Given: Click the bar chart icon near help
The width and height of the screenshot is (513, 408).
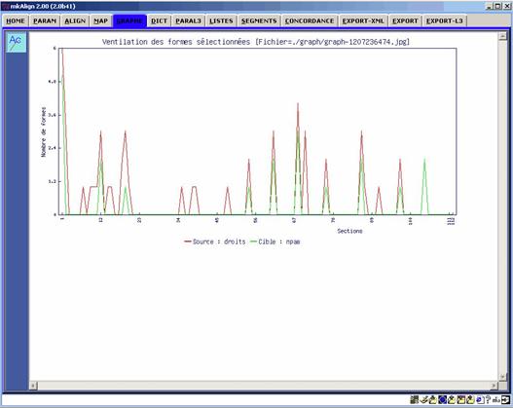Looking at the screenshot, I should click(496, 399).
